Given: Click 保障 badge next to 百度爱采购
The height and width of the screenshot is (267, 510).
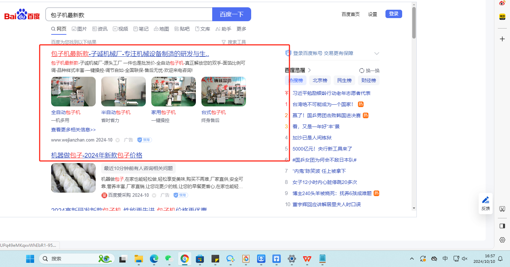Looking at the screenshot, I should coord(181,195).
